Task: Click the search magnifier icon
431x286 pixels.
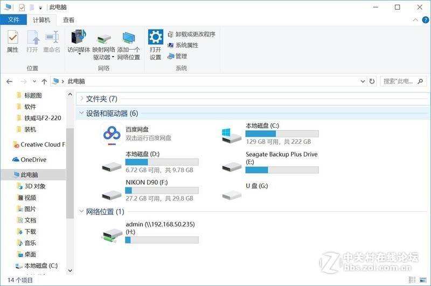Action: 420,81
